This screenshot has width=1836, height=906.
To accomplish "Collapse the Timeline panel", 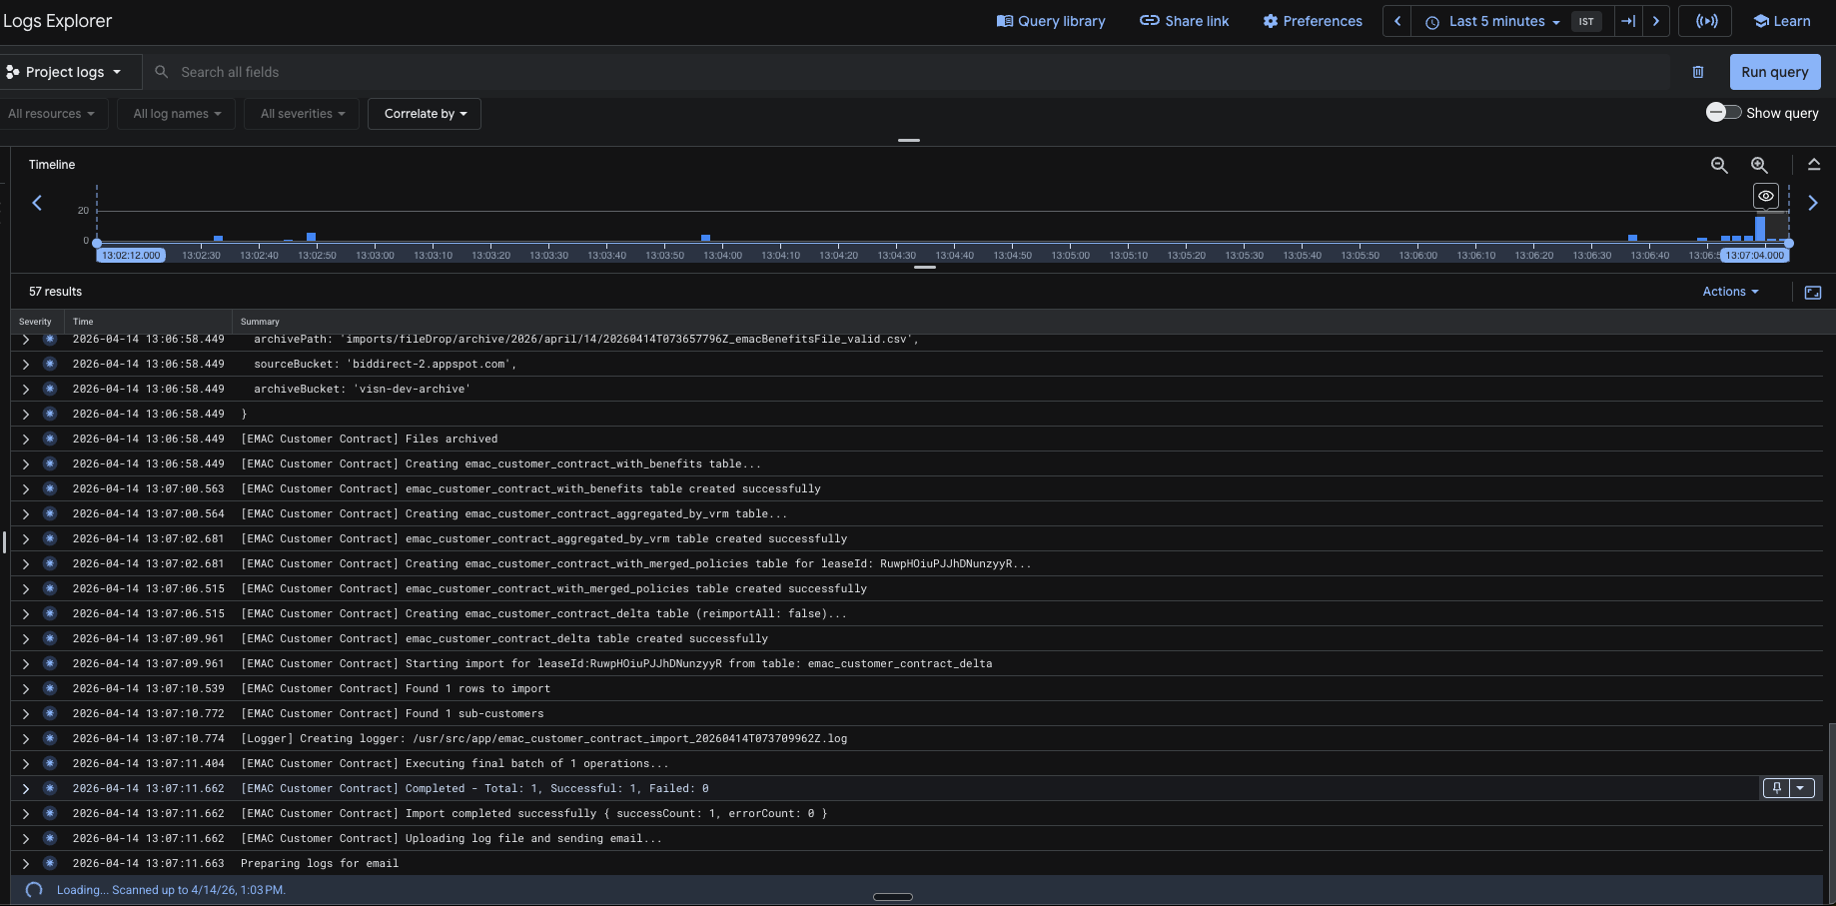I will (x=1814, y=165).
